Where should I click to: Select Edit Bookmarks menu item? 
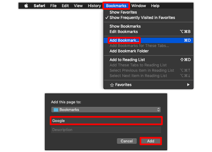coord(148,32)
